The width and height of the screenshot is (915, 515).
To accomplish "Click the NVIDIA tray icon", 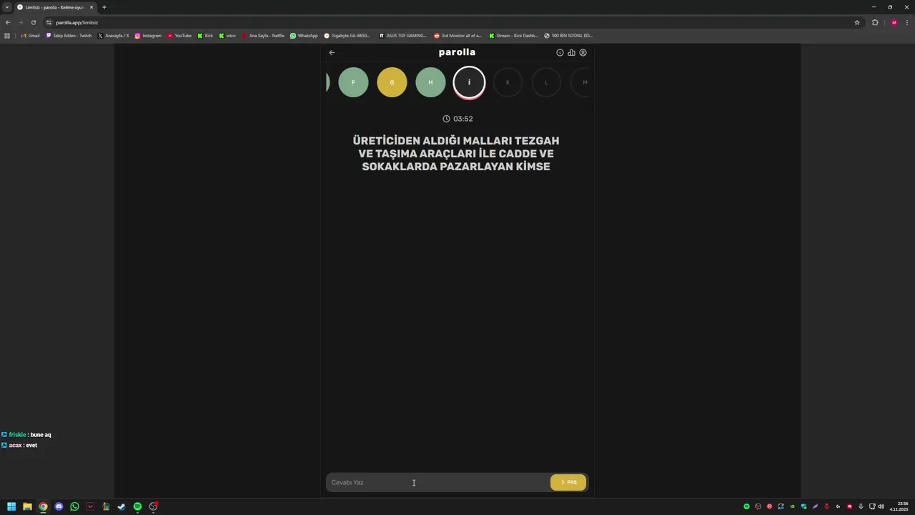I will click(792, 506).
